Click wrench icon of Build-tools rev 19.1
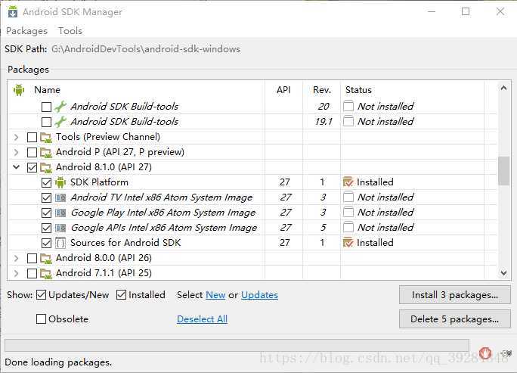 point(60,122)
